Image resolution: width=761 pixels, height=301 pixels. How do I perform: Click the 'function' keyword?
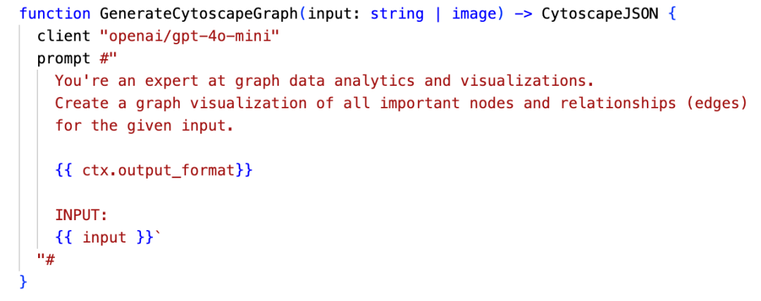[55, 13]
